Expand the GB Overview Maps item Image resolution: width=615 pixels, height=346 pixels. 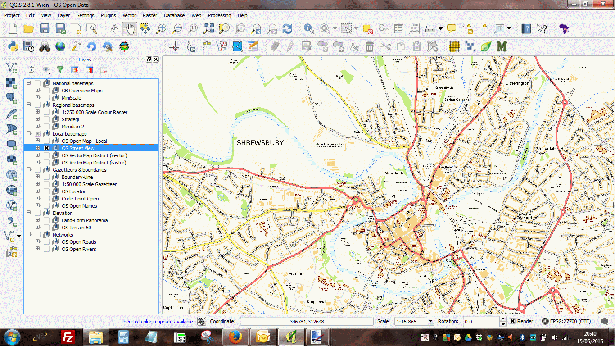point(38,91)
